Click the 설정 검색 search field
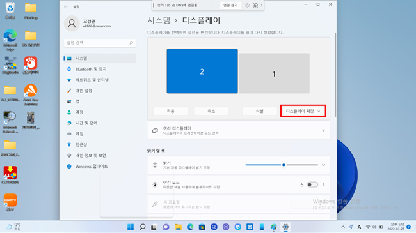The image size is (416, 233). click(100, 43)
